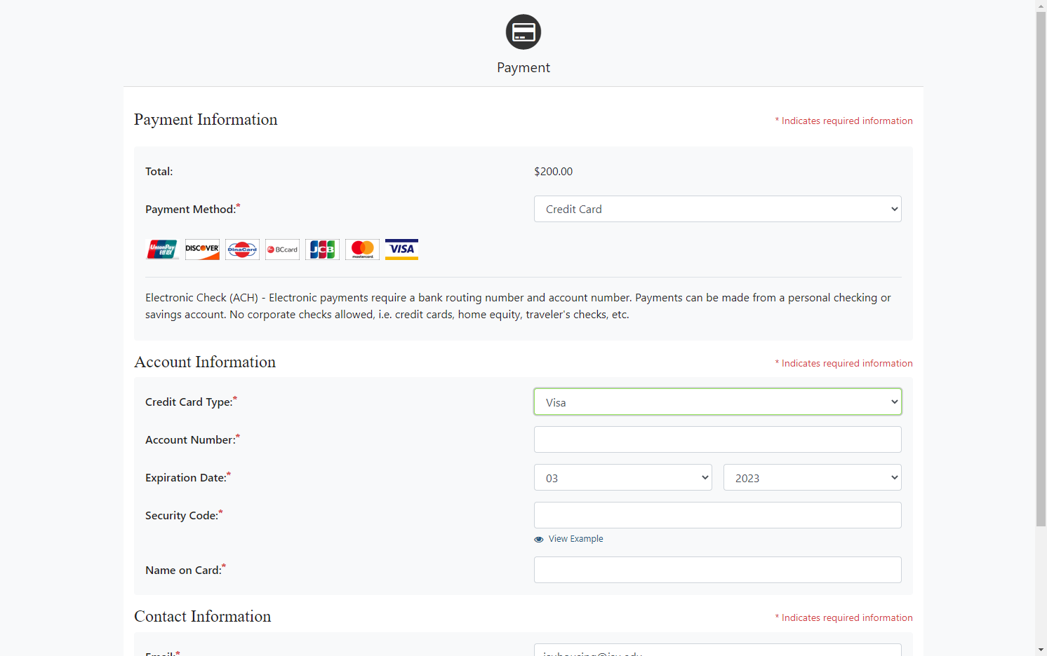Focus the Security Code input field
Image resolution: width=1047 pixels, height=656 pixels.
718,515
